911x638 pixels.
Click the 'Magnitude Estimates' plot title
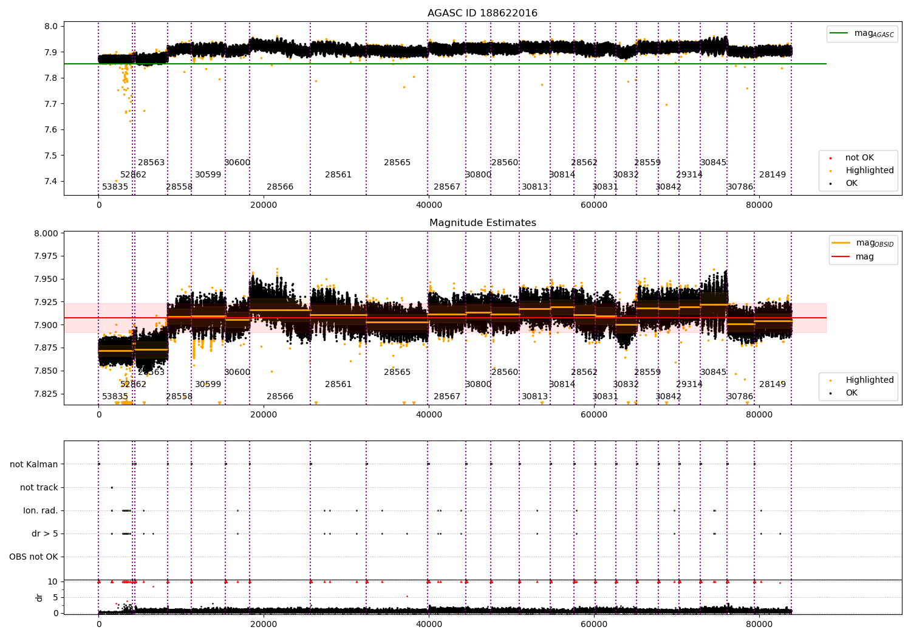click(x=482, y=223)
